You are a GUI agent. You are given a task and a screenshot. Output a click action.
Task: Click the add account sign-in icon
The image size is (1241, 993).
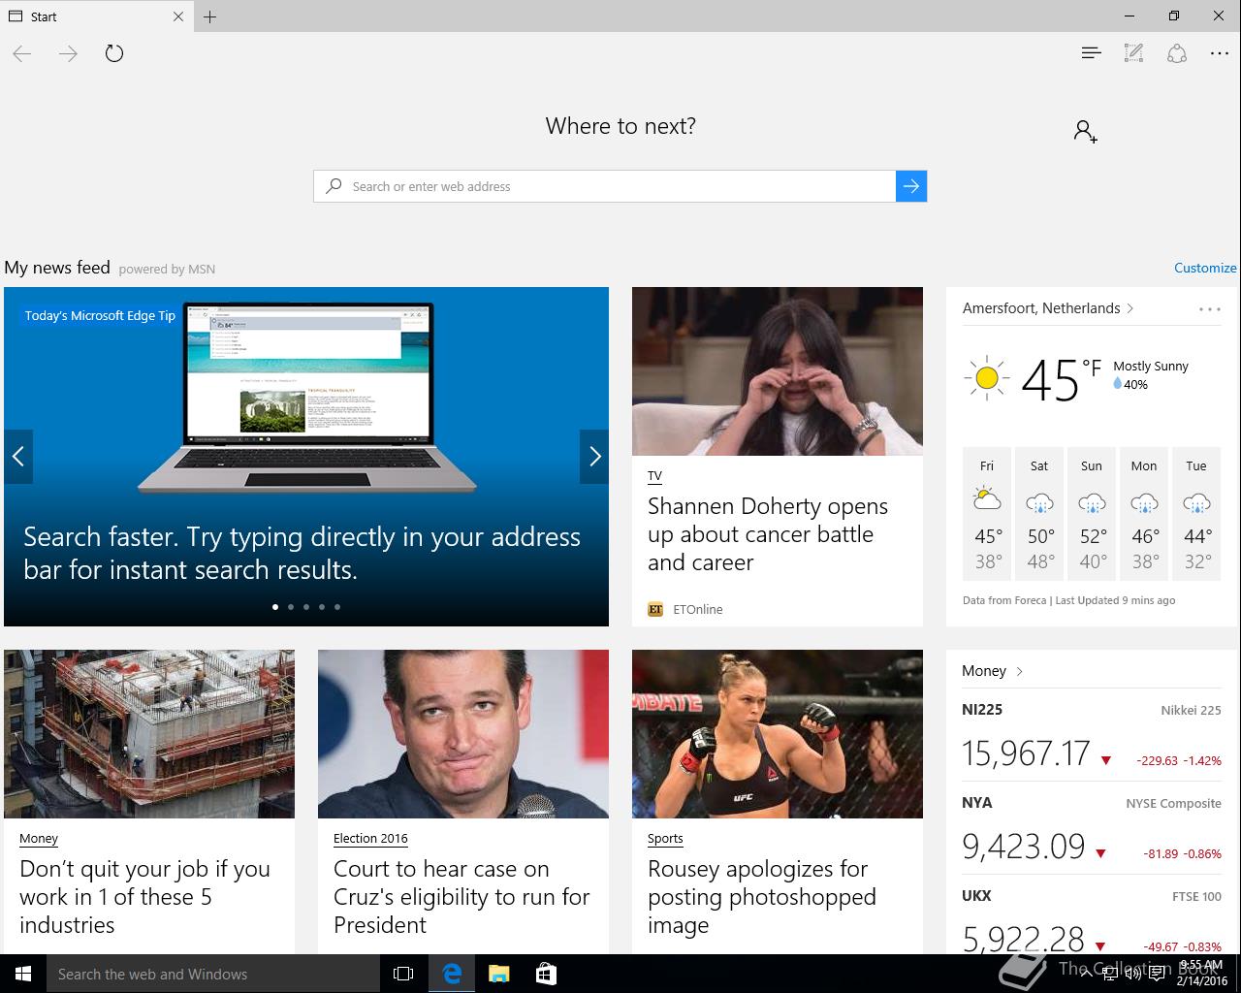point(1085,131)
